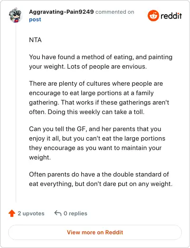This screenshot has width=190, height=248.
Task: Click the Reddit Snoo logo icon
Action: [x=153, y=16]
